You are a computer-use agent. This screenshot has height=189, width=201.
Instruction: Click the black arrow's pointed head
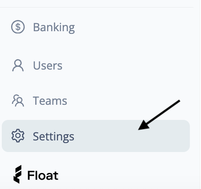pos(142,126)
